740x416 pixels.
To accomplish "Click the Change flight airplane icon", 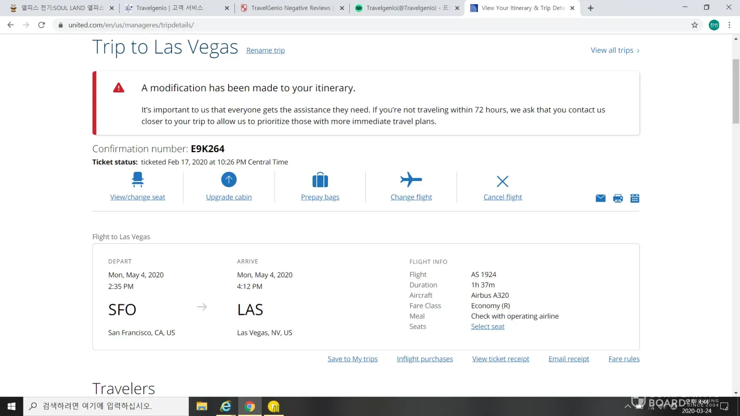I will [411, 180].
